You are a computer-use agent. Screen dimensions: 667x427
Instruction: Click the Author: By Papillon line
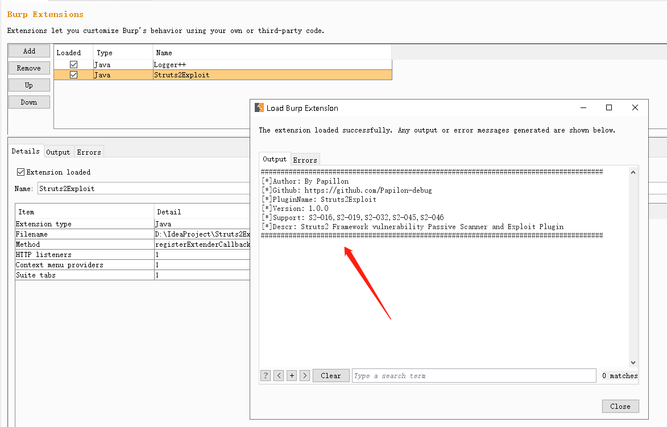305,181
